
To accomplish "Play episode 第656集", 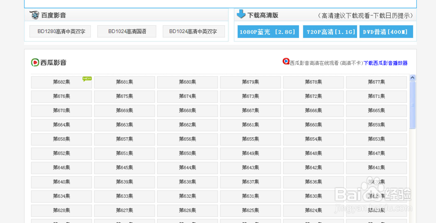I will (x=187, y=139).
